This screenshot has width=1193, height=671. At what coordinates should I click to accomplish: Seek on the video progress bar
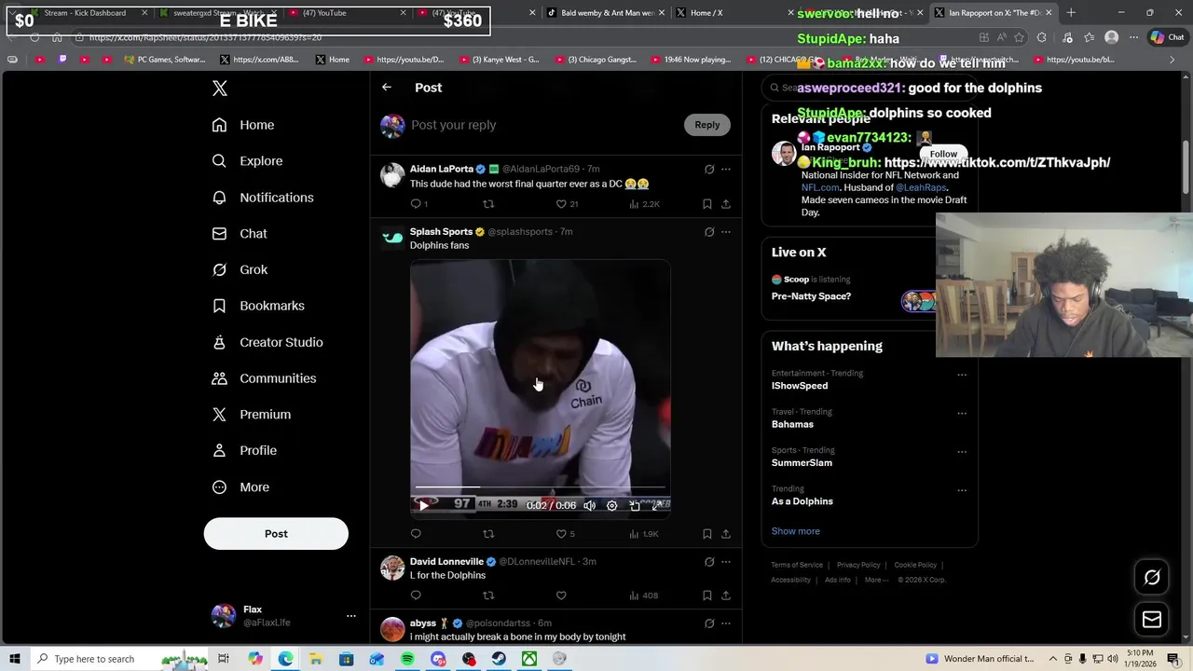click(x=541, y=487)
